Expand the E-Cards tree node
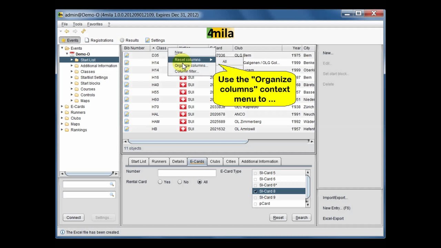441x248 pixels. pyautogui.click(x=62, y=107)
